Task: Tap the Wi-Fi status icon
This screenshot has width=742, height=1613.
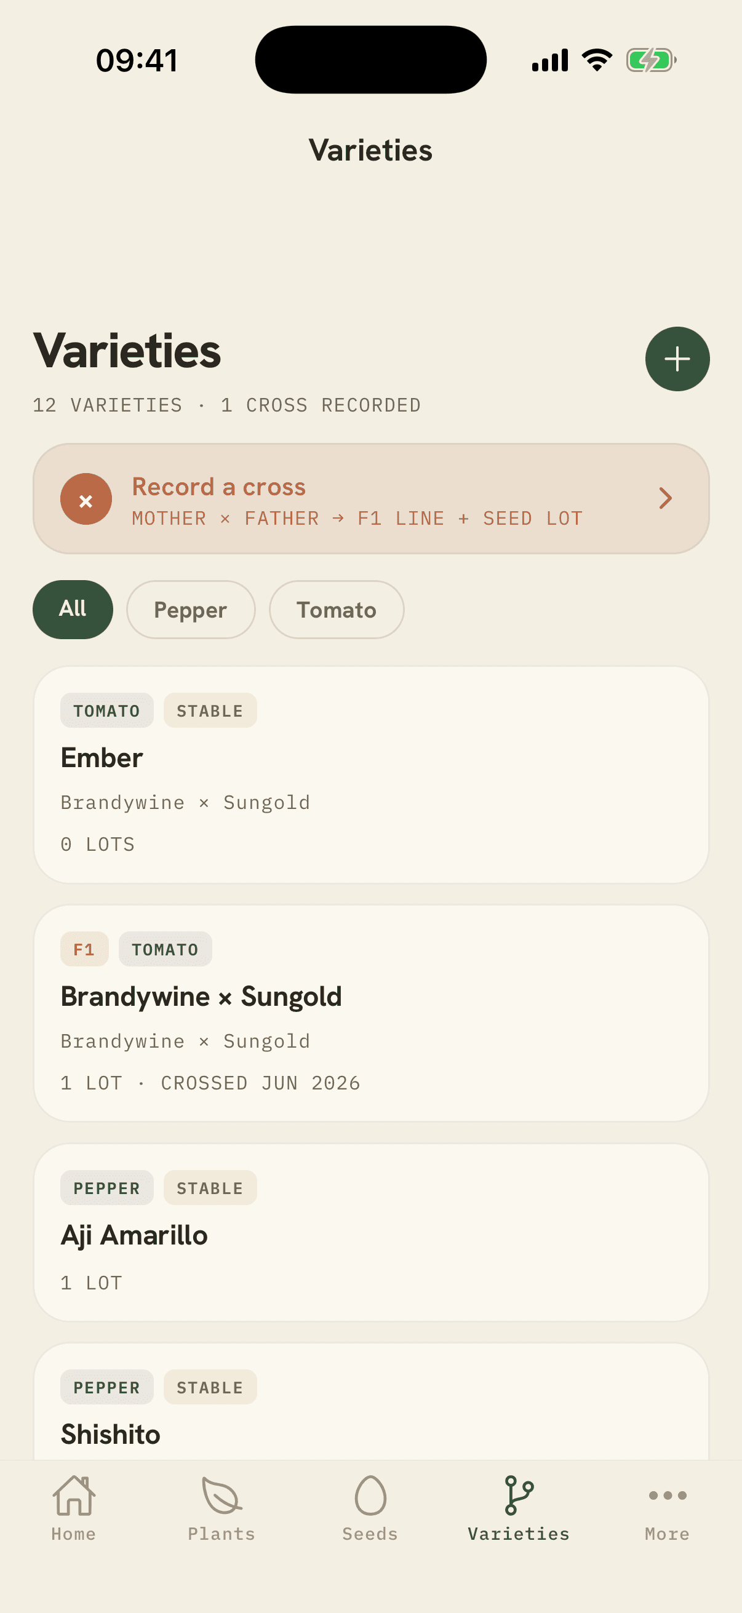Action: [597, 60]
